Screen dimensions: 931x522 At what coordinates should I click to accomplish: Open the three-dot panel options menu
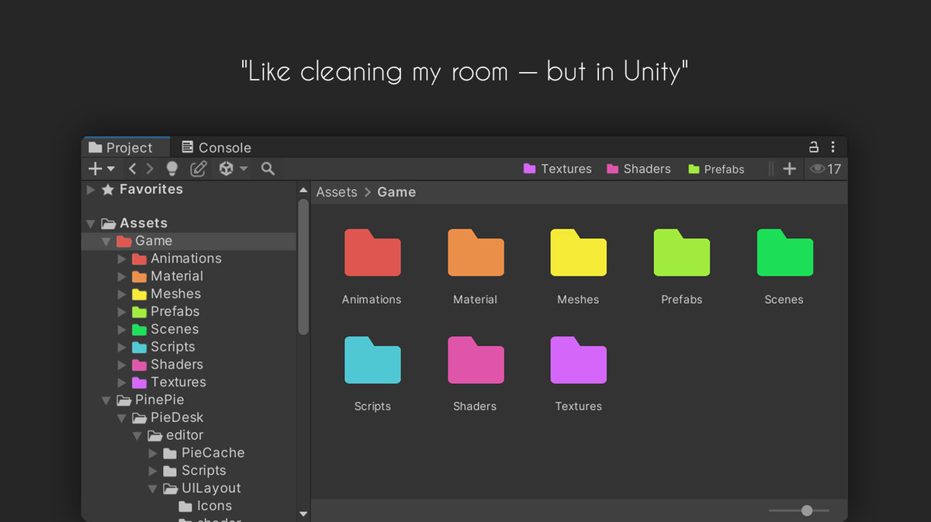click(833, 147)
